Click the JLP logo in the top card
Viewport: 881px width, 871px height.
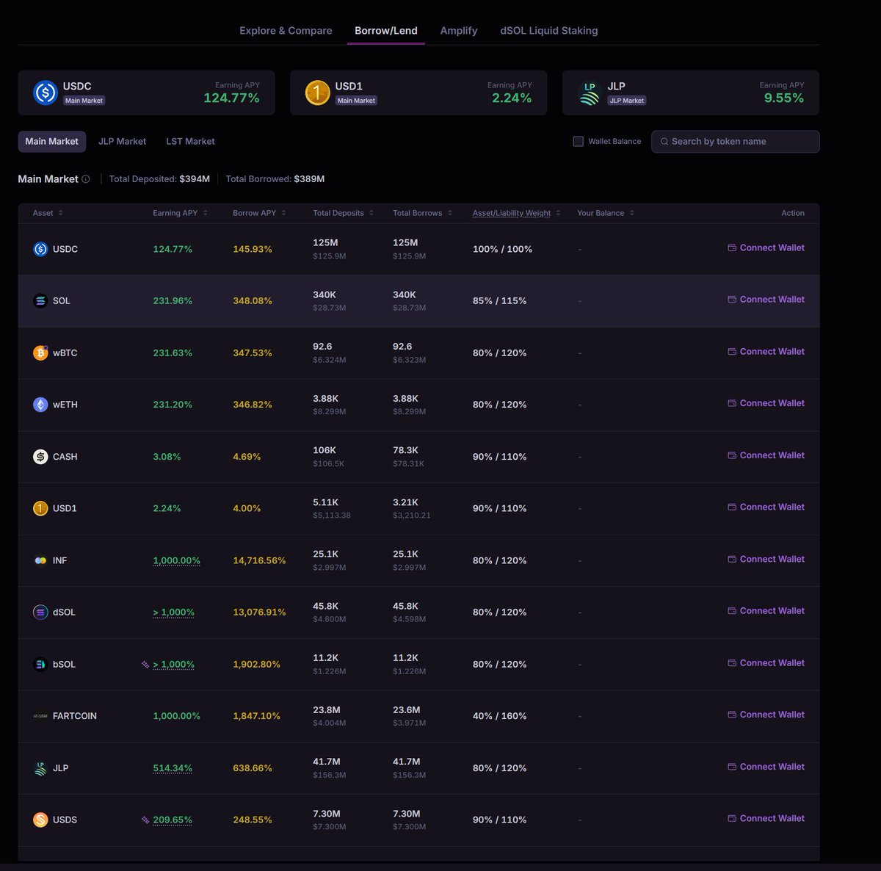click(590, 93)
